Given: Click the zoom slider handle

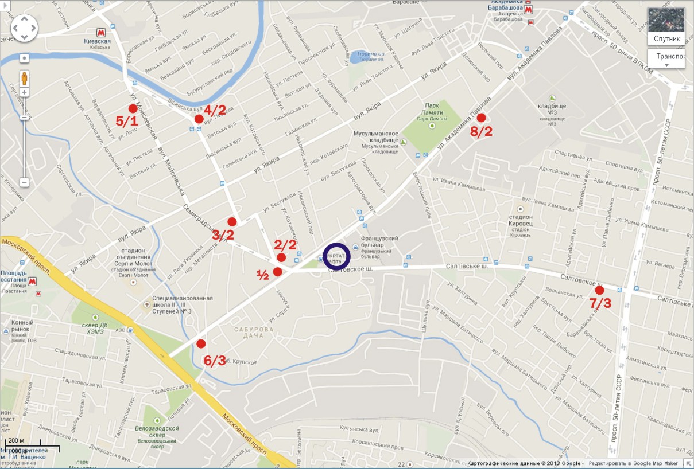Looking at the screenshot, I should point(25,117).
